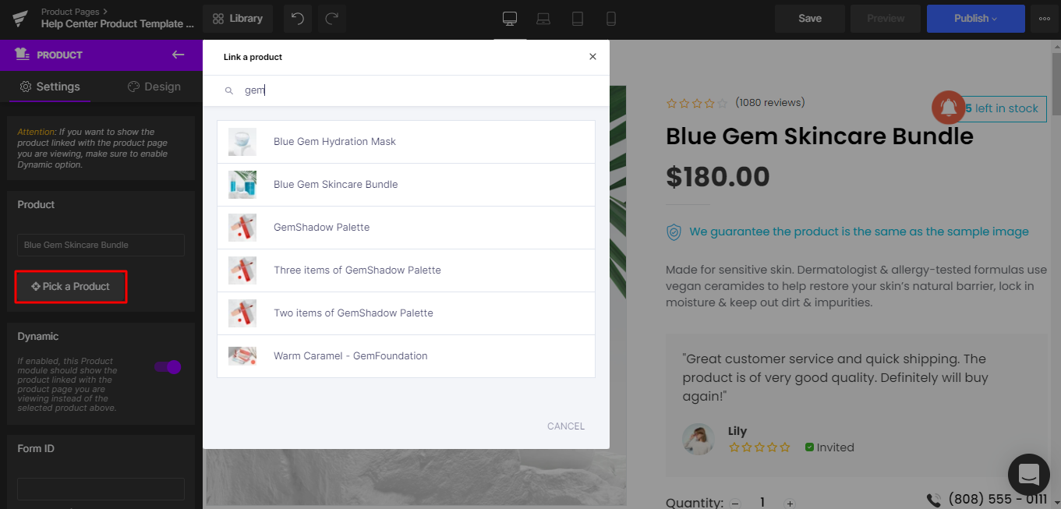The image size is (1061, 509).
Task: Collapse the PRODUCT panel with the back arrow
Action: coord(178,55)
